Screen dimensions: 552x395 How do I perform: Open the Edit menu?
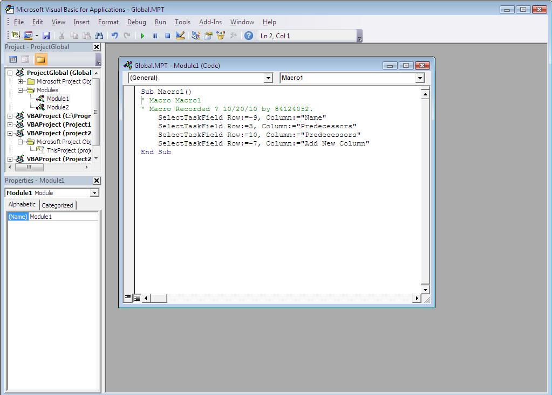coord(38,22)
